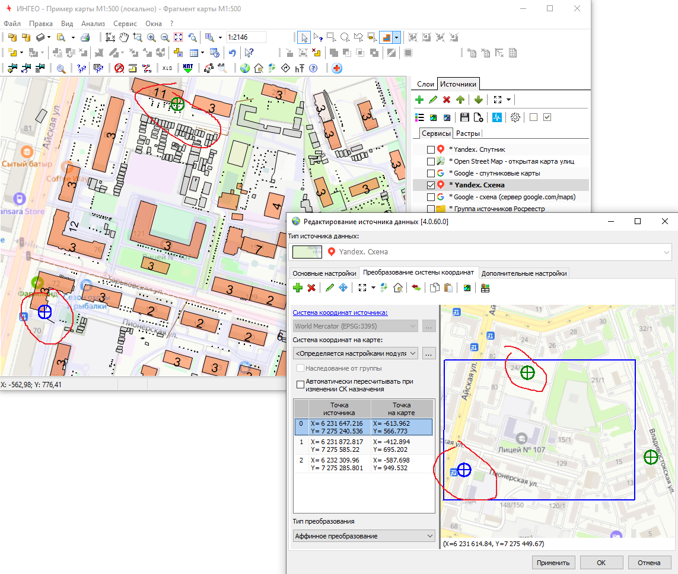
Task: Click the Отмена button
Action: [x=649, y=563]
